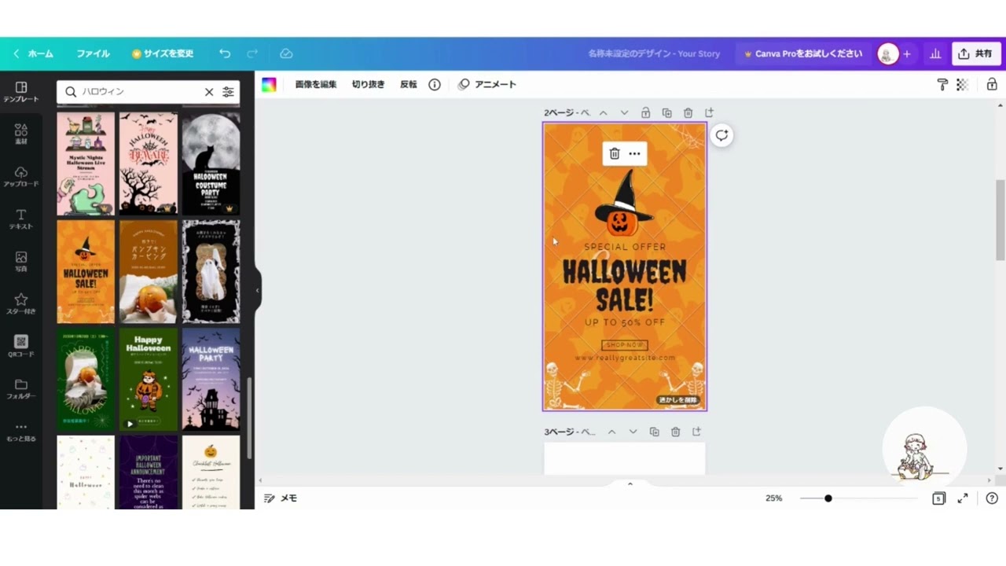
Task: Open the Text (テキスト) panel
Action: coord(21,219)
